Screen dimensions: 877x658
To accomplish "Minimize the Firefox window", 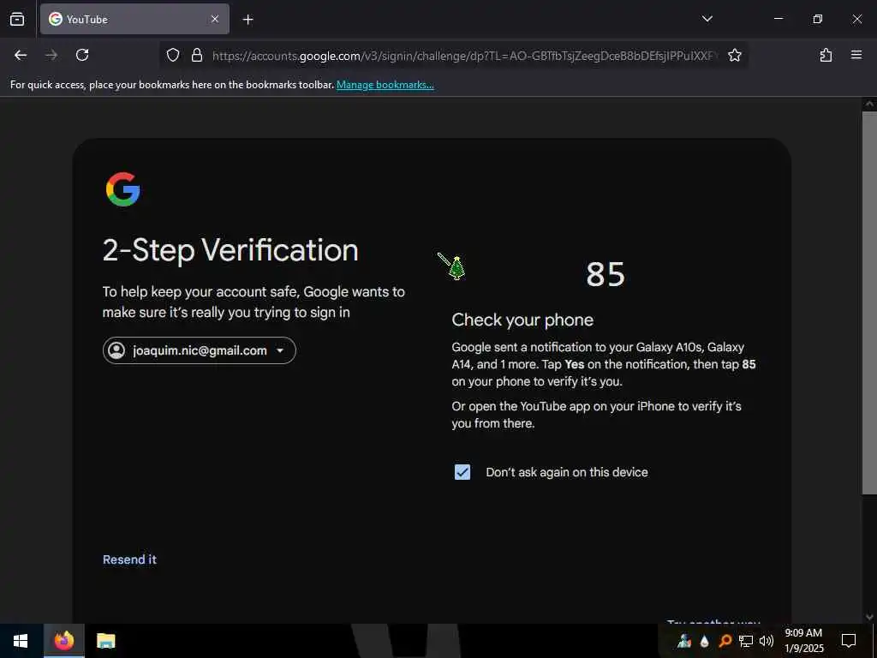I will coord(778,19).
